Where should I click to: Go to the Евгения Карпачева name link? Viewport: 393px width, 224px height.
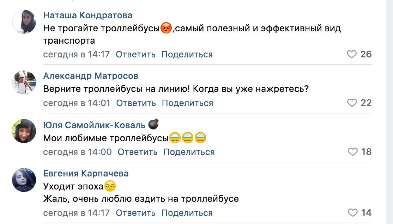pyautogui.click(x=86, y=174)
